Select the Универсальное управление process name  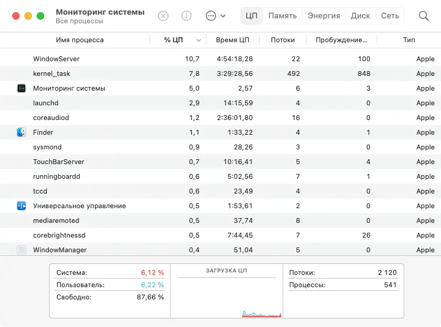79,206
